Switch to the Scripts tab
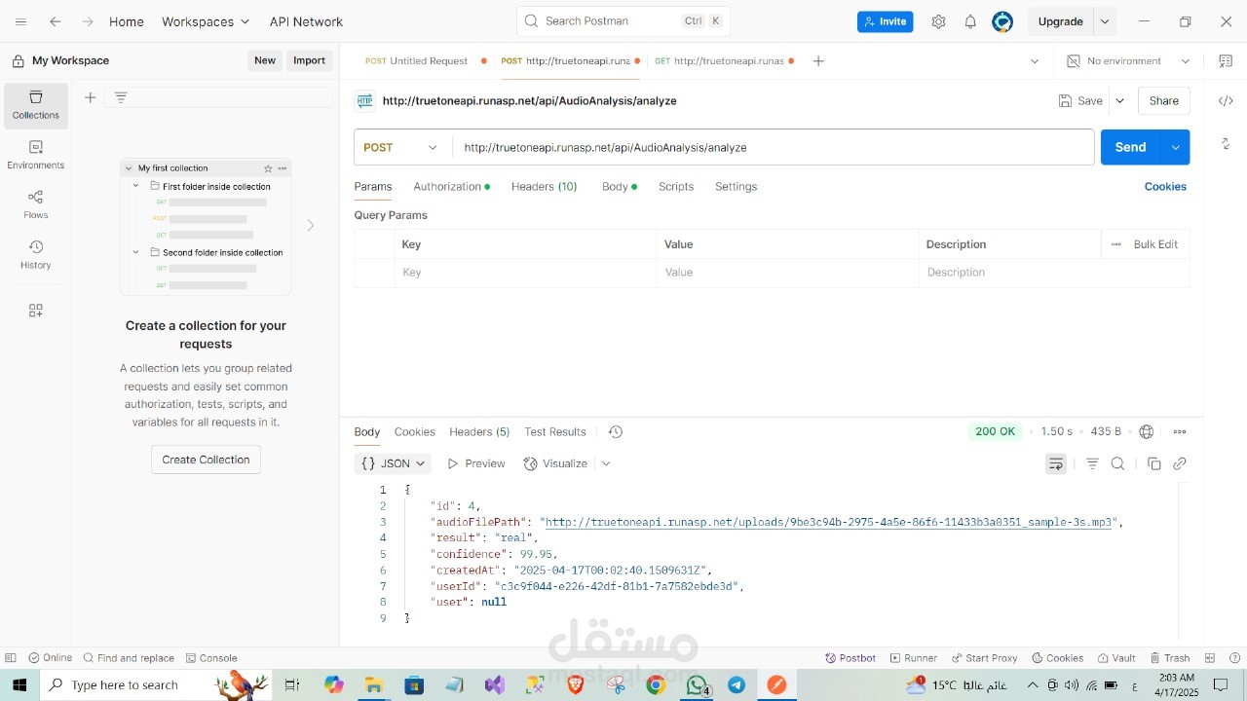Image resolution: width=1247 pixels, height=701 pixels. (x=676, y=187)
